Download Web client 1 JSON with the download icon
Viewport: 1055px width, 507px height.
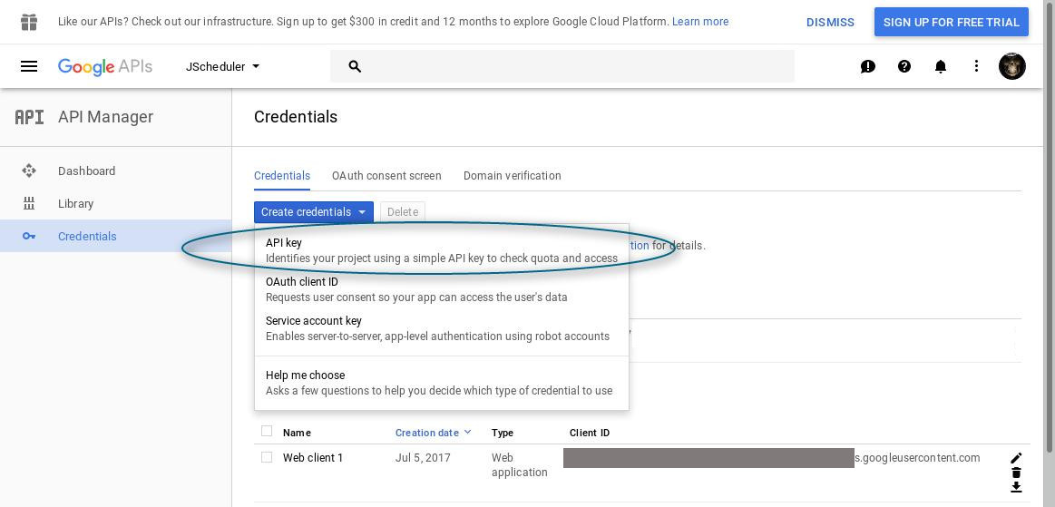[1016, 487]
